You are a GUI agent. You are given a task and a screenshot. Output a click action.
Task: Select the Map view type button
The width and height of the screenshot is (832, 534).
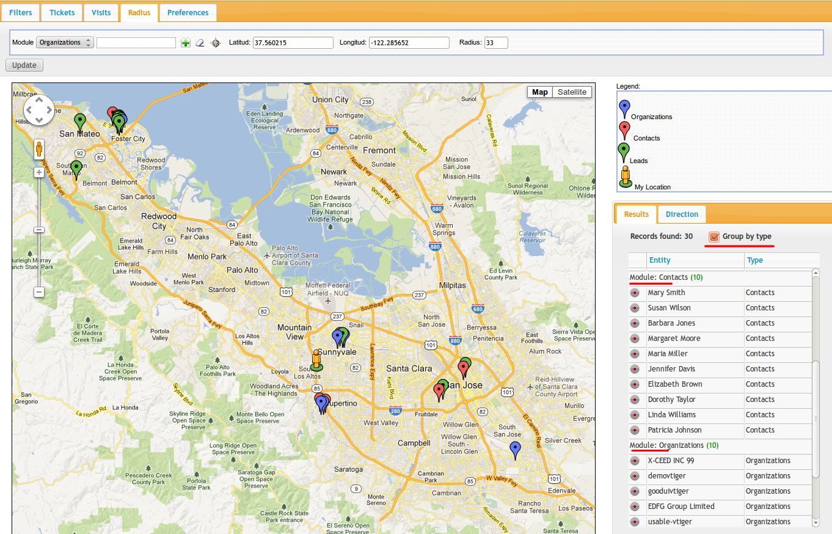539,92
